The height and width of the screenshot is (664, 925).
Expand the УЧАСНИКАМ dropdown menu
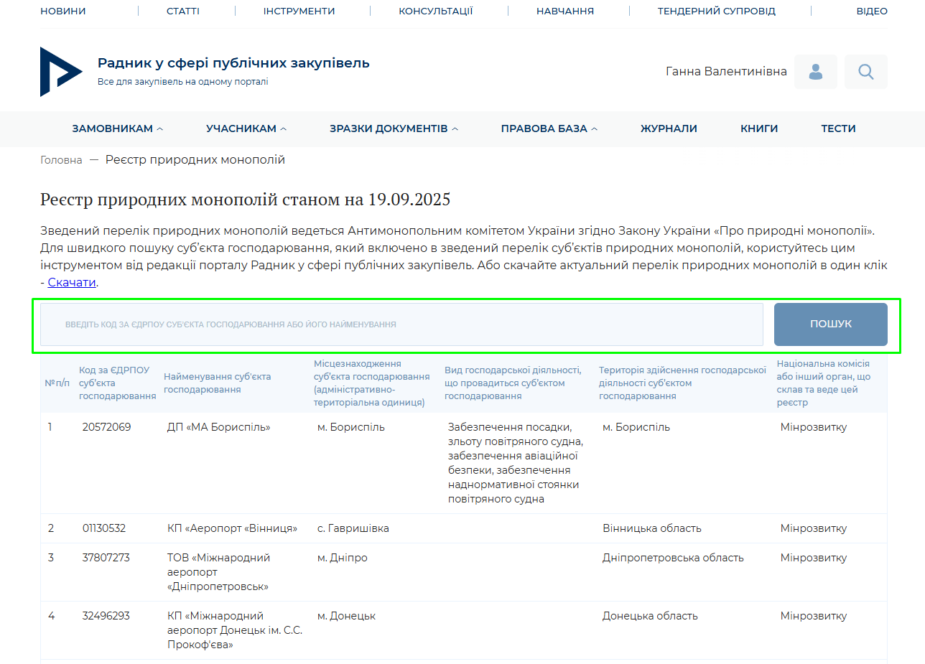[246, 128]
